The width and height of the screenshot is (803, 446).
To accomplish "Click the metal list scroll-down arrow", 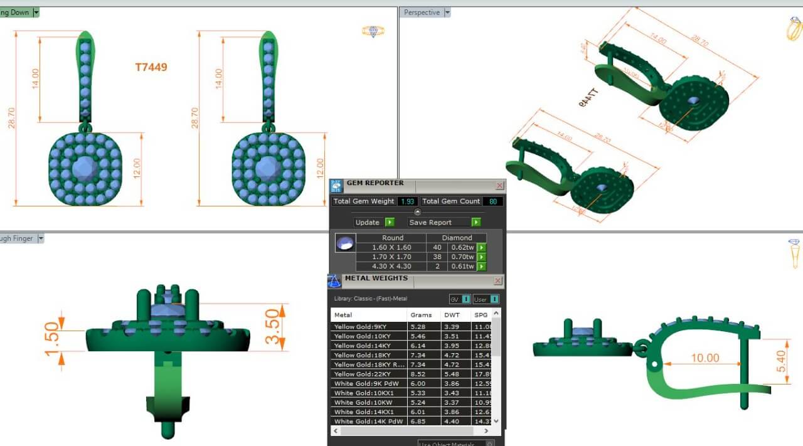I will pyautogui.click(x=496, y=422).
